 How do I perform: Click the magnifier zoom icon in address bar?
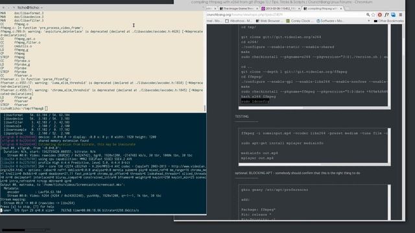point(368,15)
